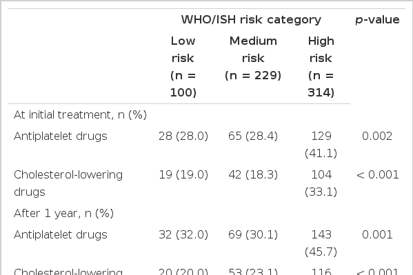The width and height of the screenshot is (413, 275).
Task: Click Cholesterol-lowering drugs under initial treatment
Action: click(x=68, y=183)
